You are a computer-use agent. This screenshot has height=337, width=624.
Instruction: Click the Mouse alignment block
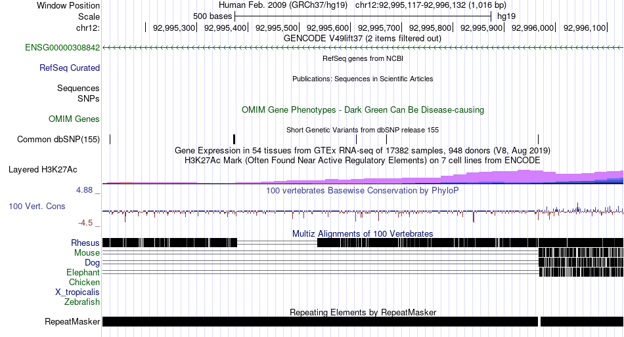point(581,252)
